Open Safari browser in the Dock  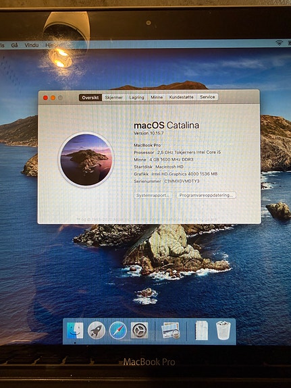tap(118, 331)
